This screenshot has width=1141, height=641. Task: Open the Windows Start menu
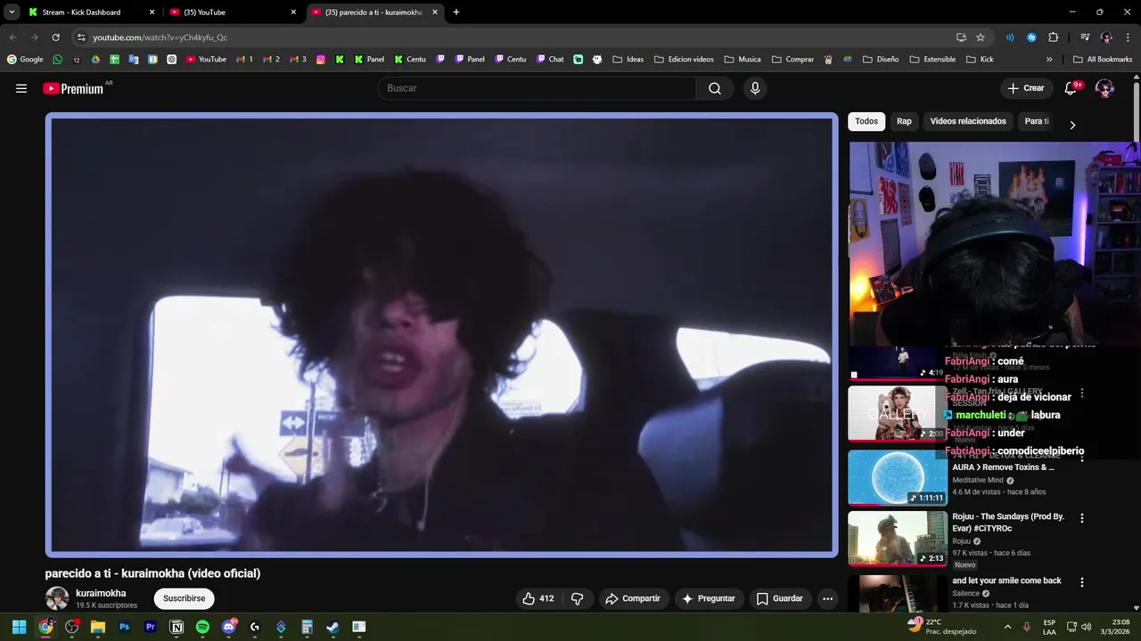tap(19, 627)
